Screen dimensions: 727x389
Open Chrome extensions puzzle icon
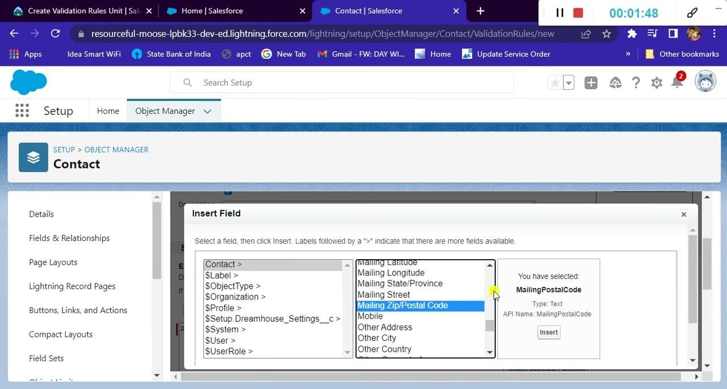pos(632,33)
